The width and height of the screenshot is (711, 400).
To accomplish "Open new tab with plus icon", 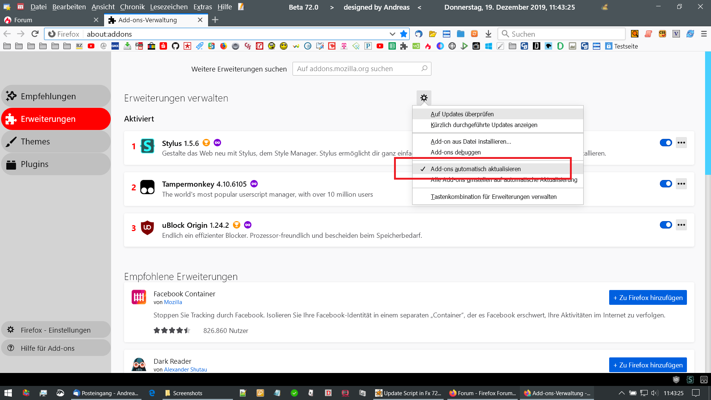I will pyautogui.click(x=215, y=20).
